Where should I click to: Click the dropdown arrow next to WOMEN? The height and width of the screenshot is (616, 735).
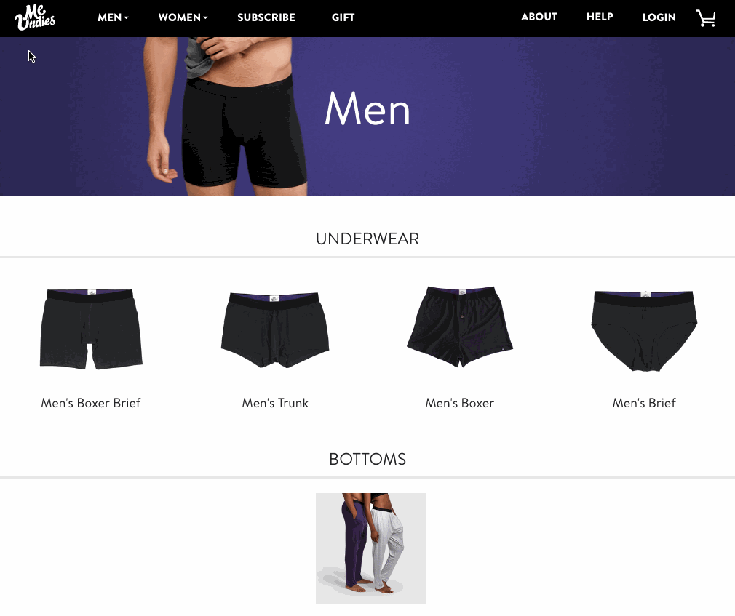(x=205, y=17)
